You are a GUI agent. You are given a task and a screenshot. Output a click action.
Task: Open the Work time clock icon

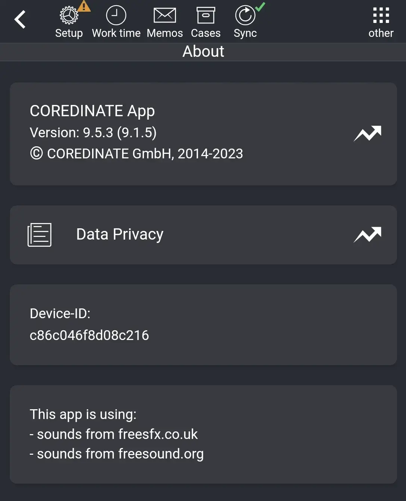[x=116, y=15]
